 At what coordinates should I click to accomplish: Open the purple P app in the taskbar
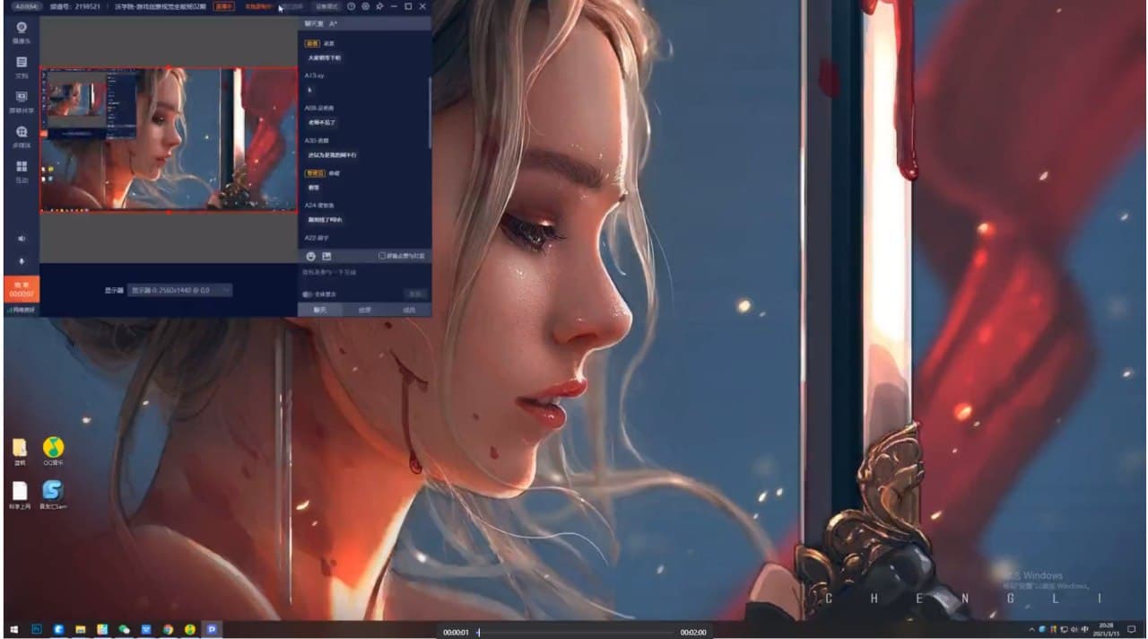(x=212, y=630)
